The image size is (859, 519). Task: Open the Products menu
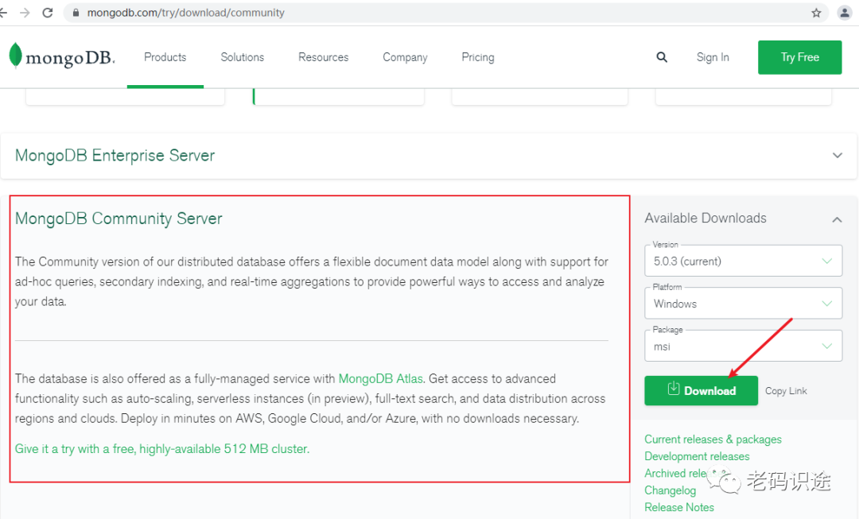tap(165, 57)
